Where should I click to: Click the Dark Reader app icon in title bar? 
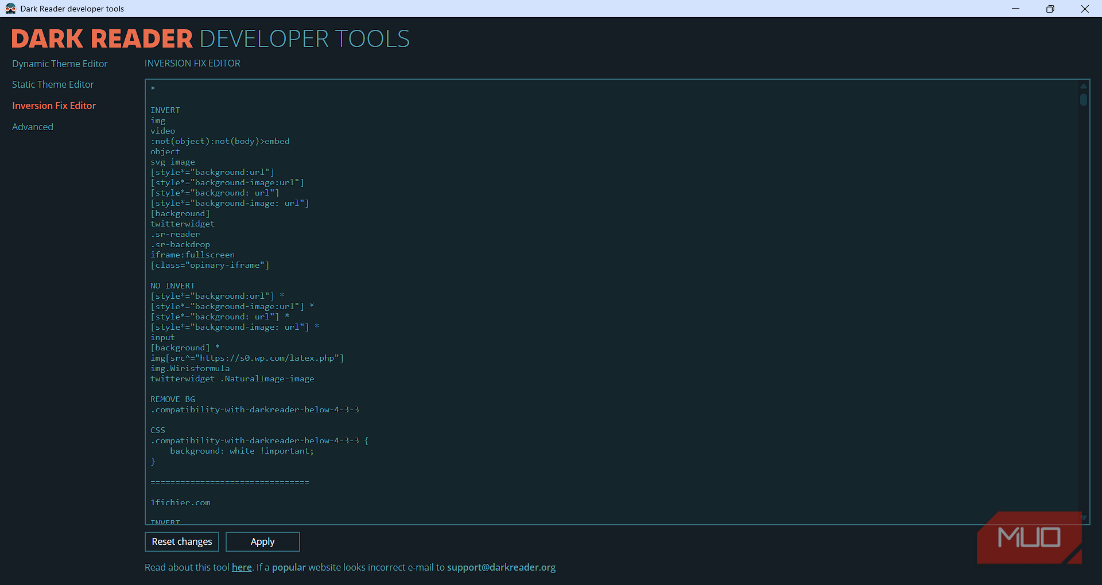click(10, 9)
